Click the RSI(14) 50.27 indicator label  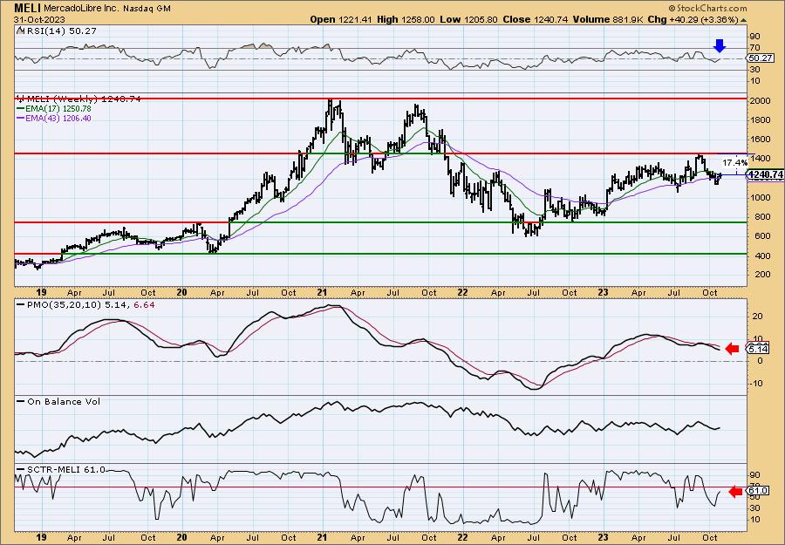click(60, 31)
